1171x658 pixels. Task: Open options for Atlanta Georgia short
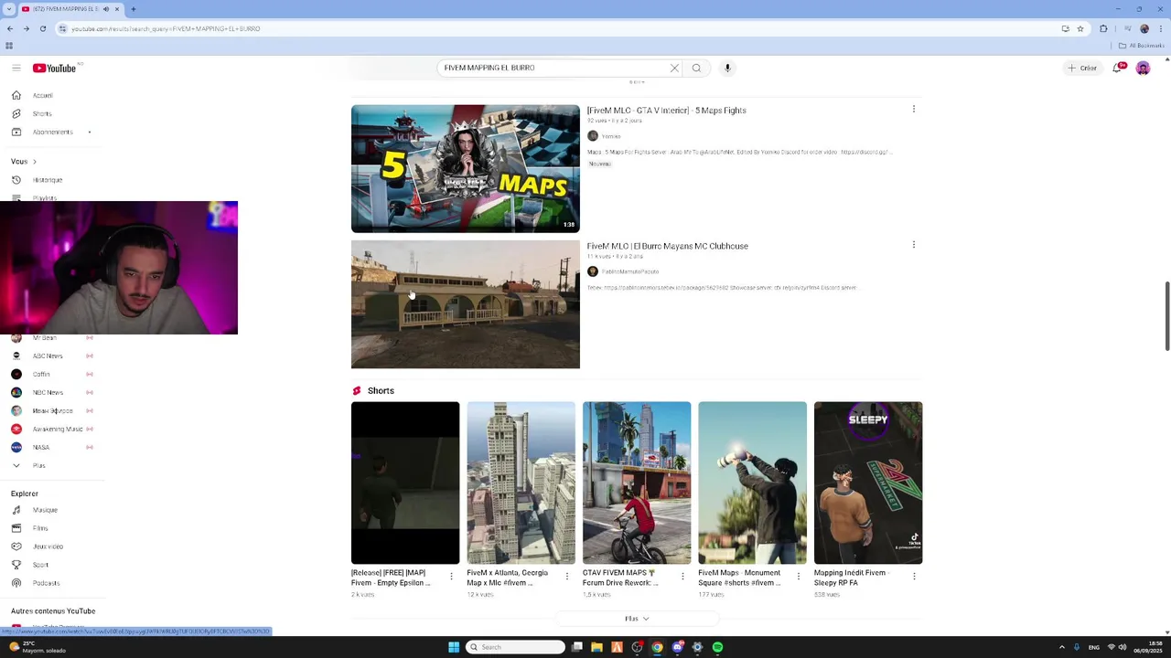[566, 576]
